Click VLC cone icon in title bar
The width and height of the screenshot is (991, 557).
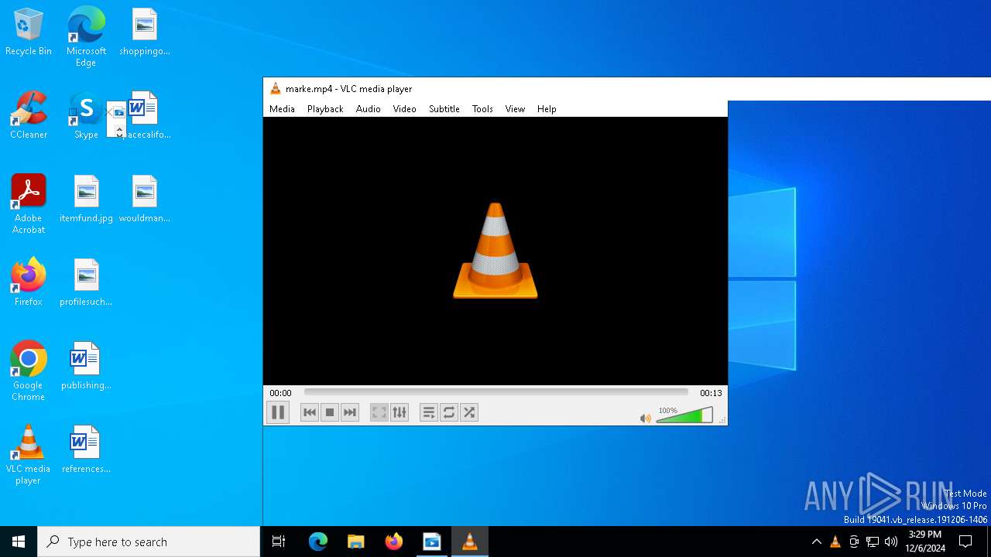tap(275, 89)
